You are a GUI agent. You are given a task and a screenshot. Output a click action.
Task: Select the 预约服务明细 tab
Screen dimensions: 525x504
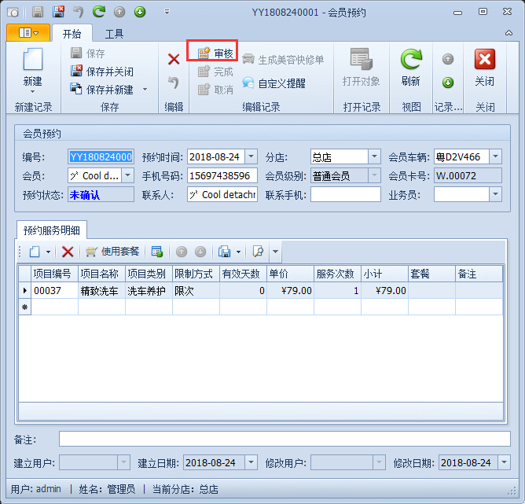(53, 230)
